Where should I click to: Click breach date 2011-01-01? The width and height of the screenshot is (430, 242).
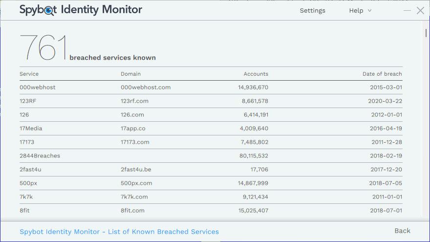[x=387, y=197]
